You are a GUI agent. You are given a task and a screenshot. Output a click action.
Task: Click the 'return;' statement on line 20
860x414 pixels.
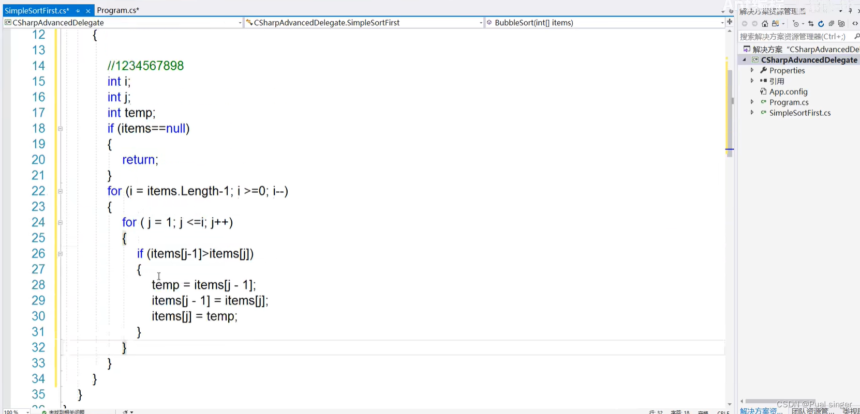tap(140, 160)
